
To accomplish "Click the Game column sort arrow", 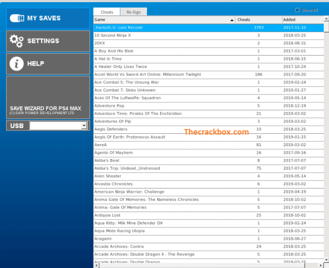I will click(x=232, y=20).
